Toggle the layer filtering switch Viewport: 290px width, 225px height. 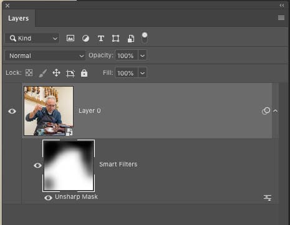coord(145,38)
